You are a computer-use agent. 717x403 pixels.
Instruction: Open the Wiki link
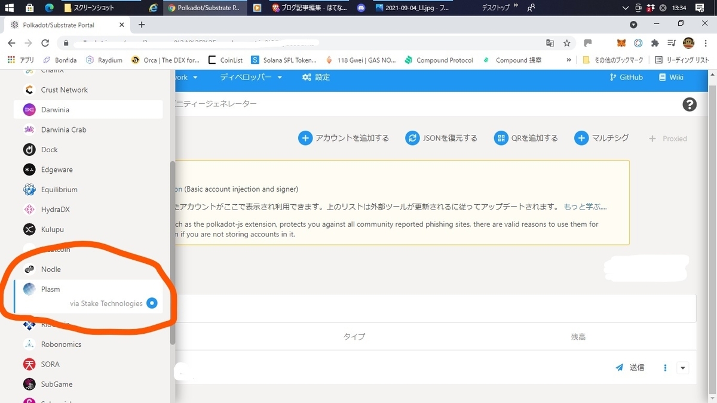[671, 77]
